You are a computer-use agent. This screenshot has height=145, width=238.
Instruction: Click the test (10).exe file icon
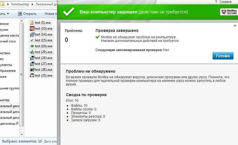coord(32,28)
